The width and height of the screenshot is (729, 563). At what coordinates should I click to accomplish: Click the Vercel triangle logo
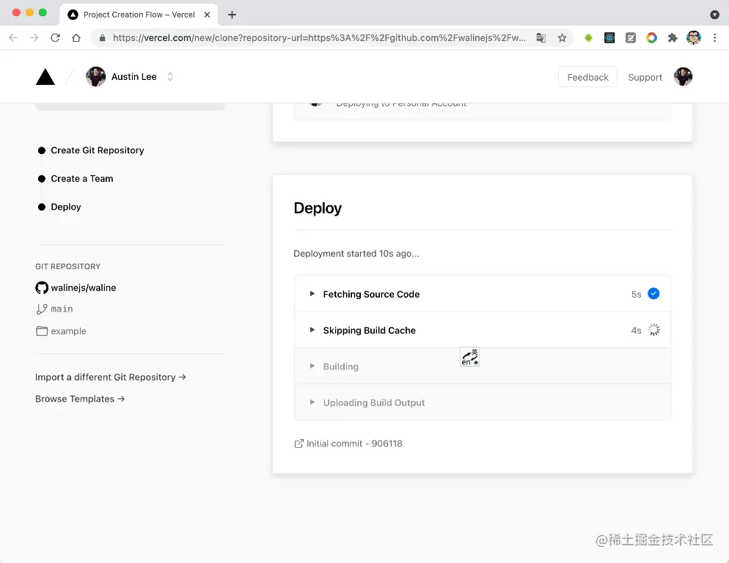(45, 77)
